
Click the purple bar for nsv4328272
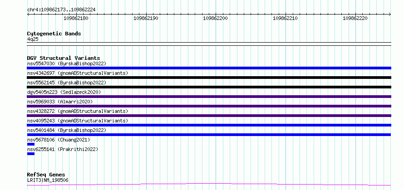click(x=209, y=116)
